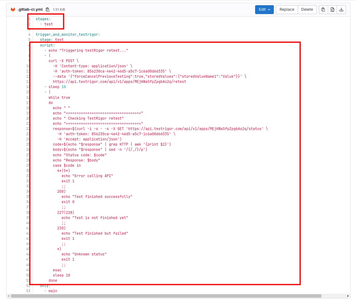The image size is (356, 301).
Task: Click line number 22 link
Action: (28, 129)
